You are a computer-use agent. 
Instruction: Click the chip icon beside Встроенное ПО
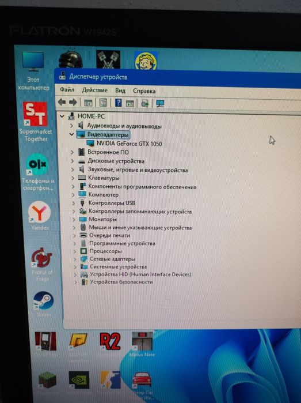click(81, 152)
